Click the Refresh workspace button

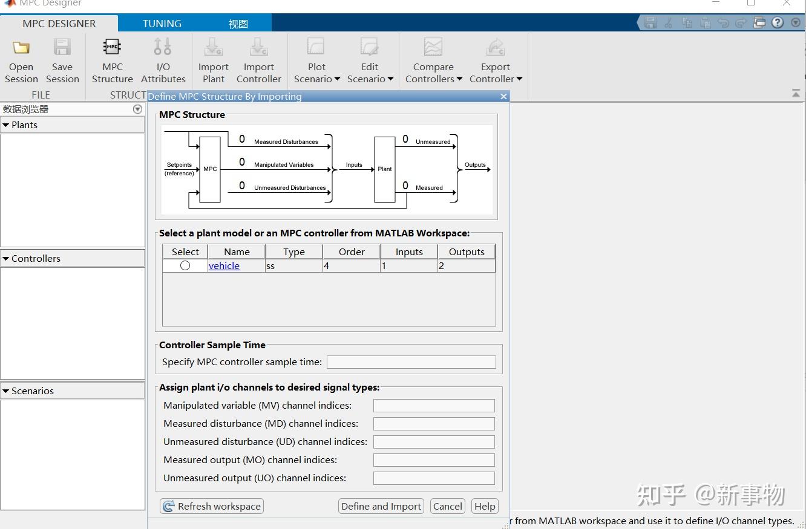pos(212,507)
